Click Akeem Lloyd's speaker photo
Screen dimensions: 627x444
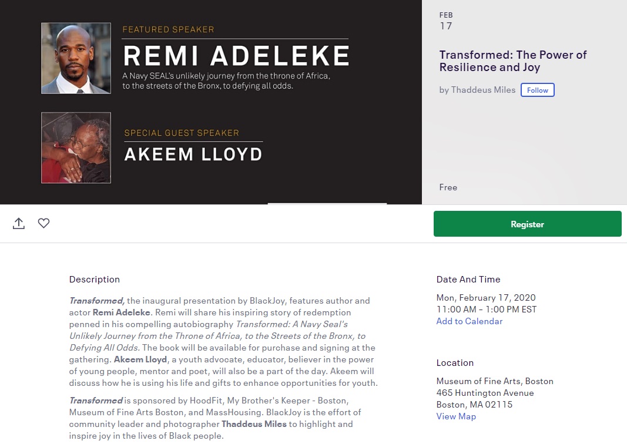76,147
